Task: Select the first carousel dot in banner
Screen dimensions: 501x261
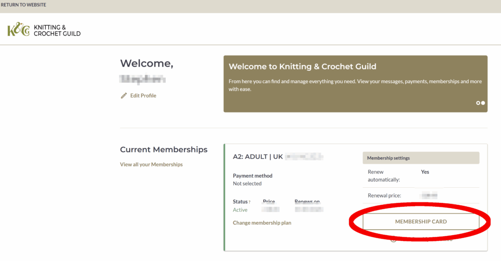Action: click(478, 103)
